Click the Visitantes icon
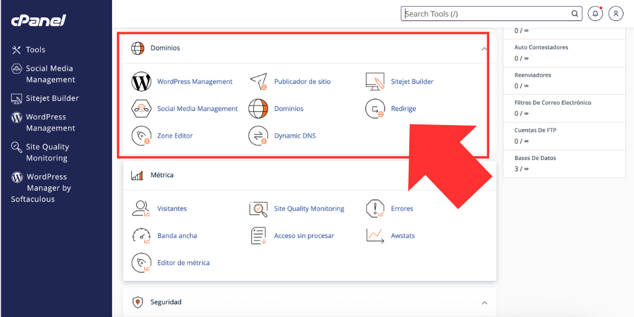 [142, 209]
